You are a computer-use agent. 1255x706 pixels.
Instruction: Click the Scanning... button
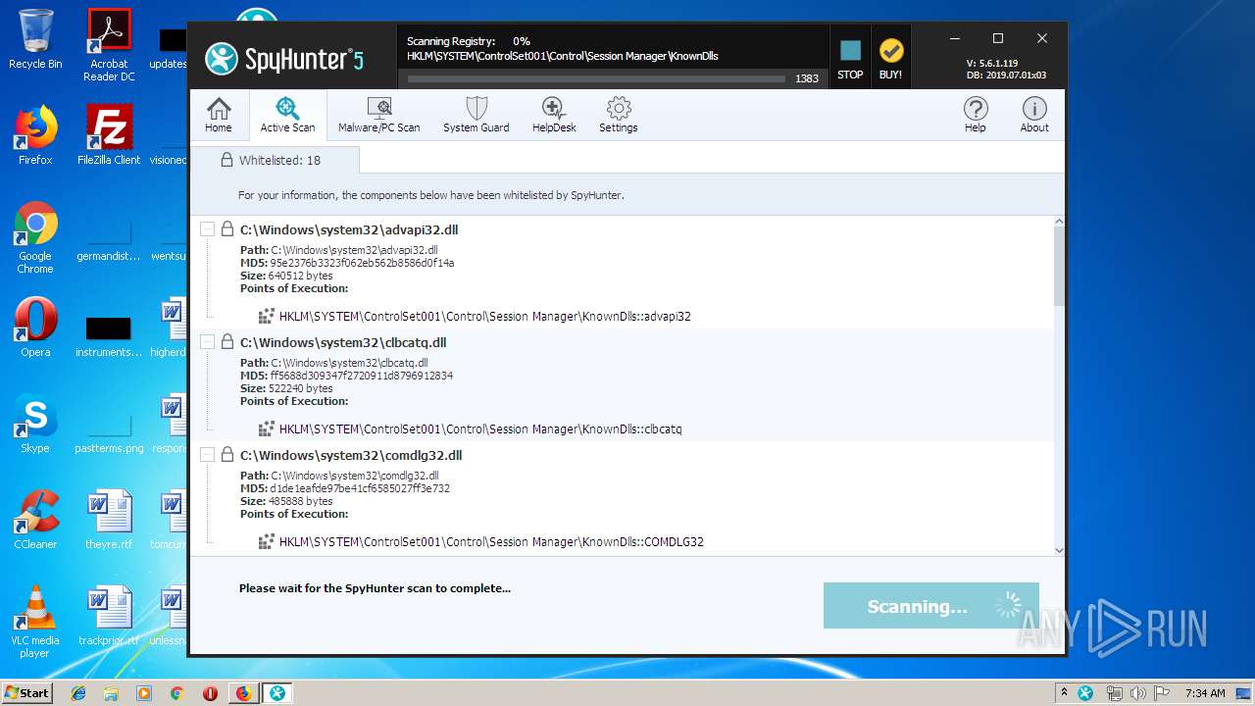(930, 606)
